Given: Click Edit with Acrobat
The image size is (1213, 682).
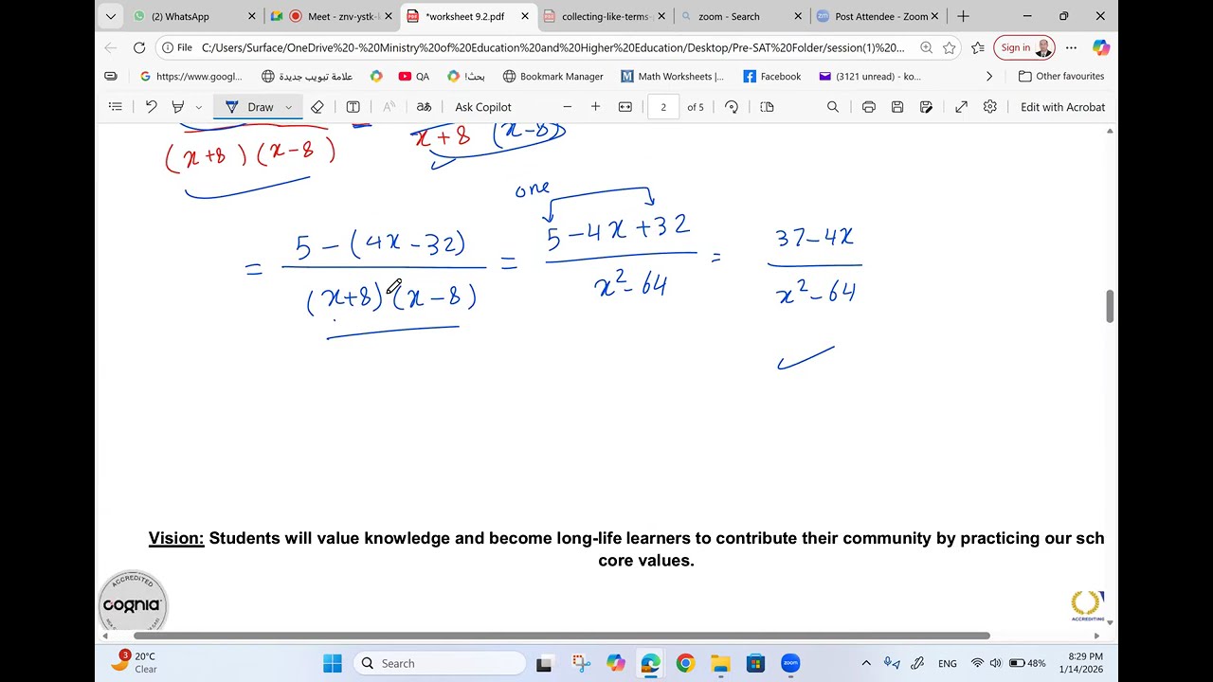Looking at the screenshot, I should pos(1062,107).
